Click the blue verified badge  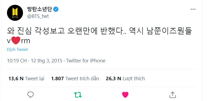[56, 9]
